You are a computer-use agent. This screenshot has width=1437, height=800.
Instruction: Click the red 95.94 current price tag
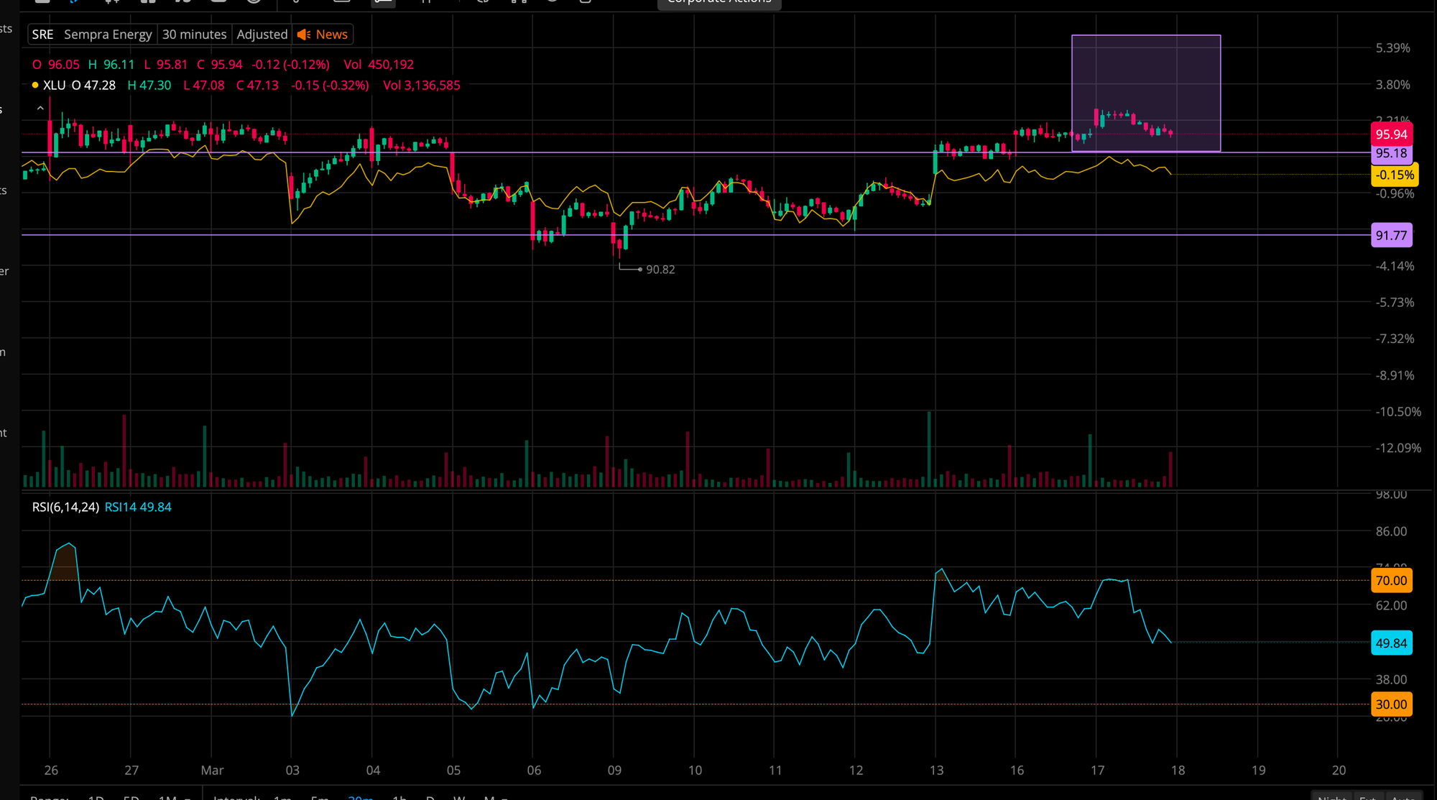(1391, 134)
